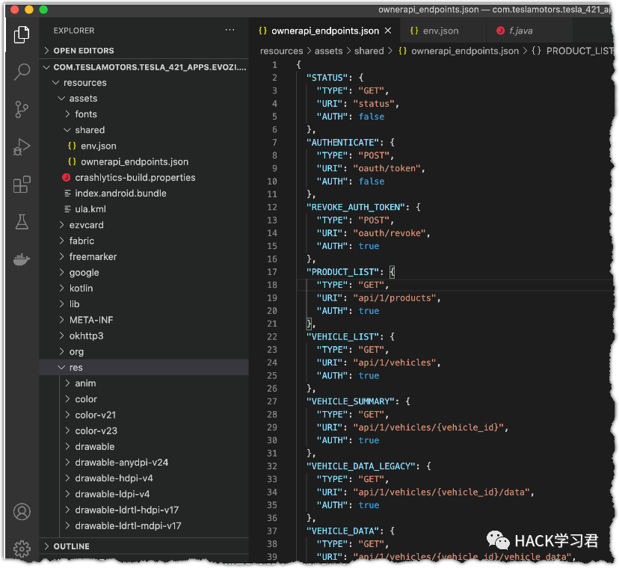The height and width of the screenshot is (568, 619).
Task: Click file icon beside ula.kml
Action: click(67, 209)
